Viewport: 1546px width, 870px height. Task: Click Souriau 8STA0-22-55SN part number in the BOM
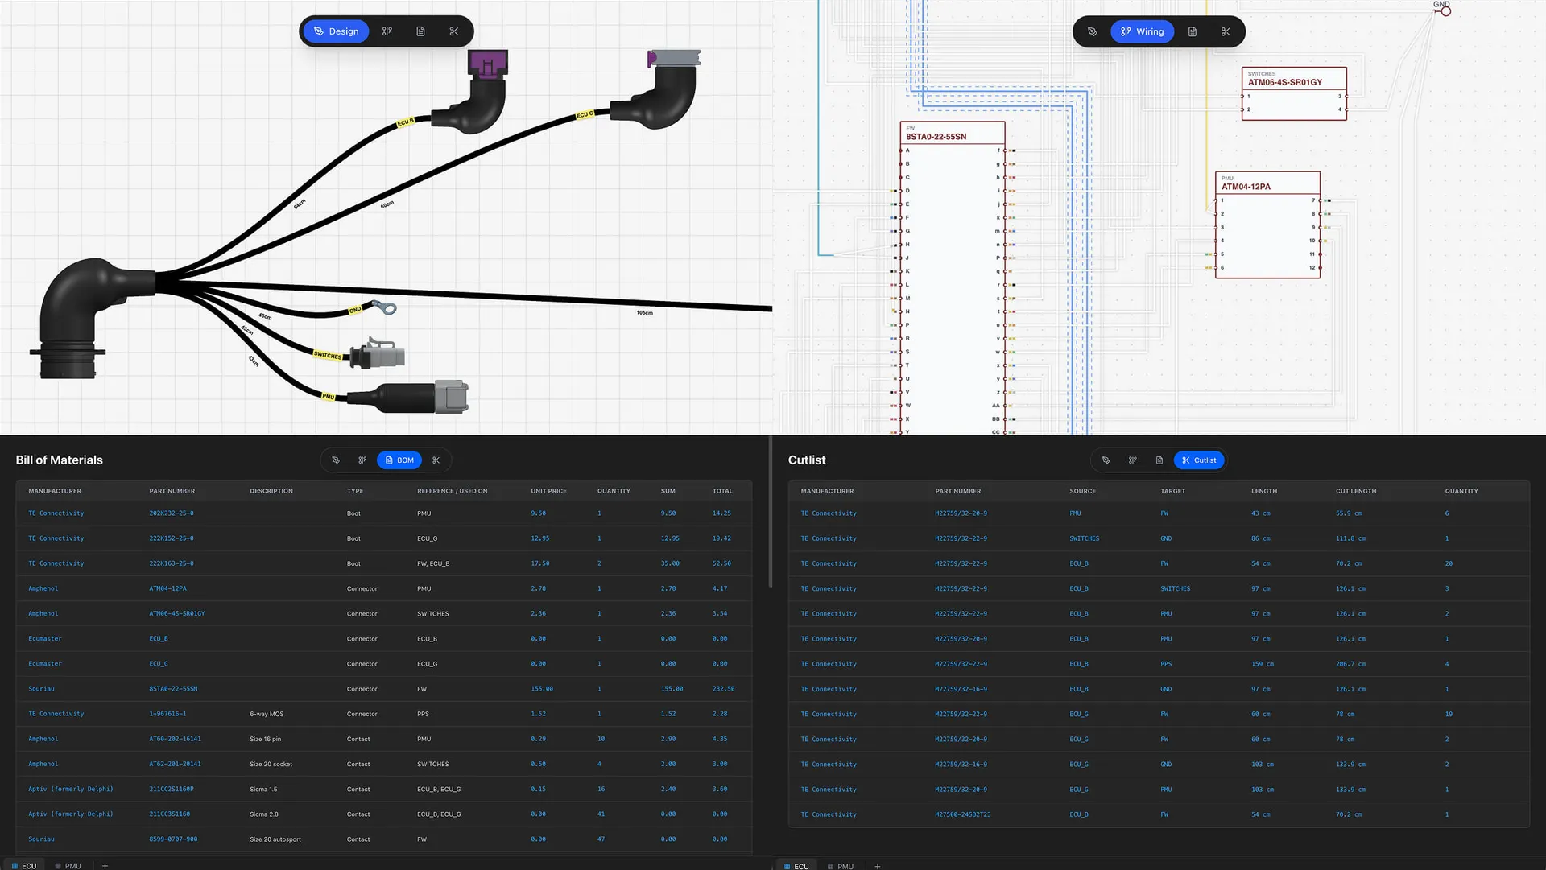click(x=173, y=689)
